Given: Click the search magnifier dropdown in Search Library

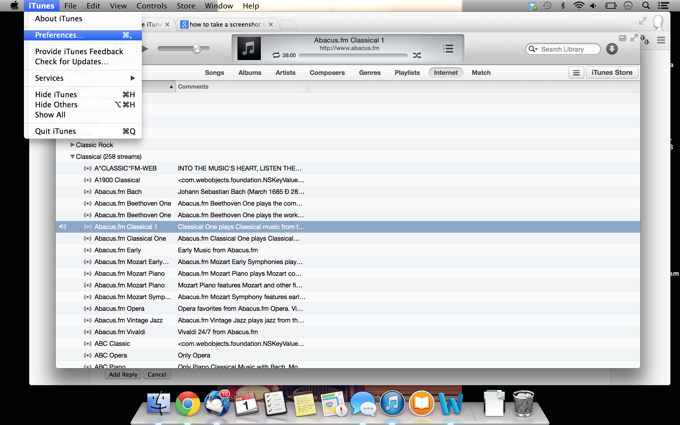Looking at the screenshot, I should 533,49.
